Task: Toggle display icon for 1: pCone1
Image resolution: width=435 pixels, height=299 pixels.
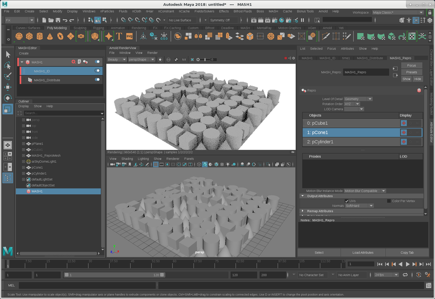Action: pyautogui.click(x=404, y=133)
